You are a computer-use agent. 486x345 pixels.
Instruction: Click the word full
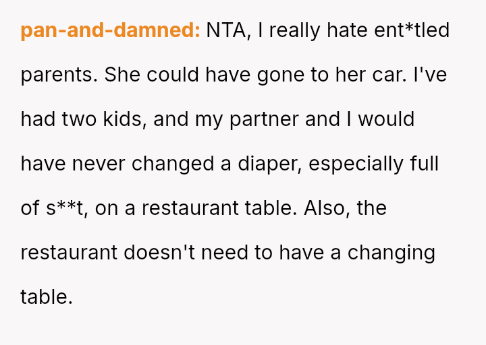coord(424,164)
